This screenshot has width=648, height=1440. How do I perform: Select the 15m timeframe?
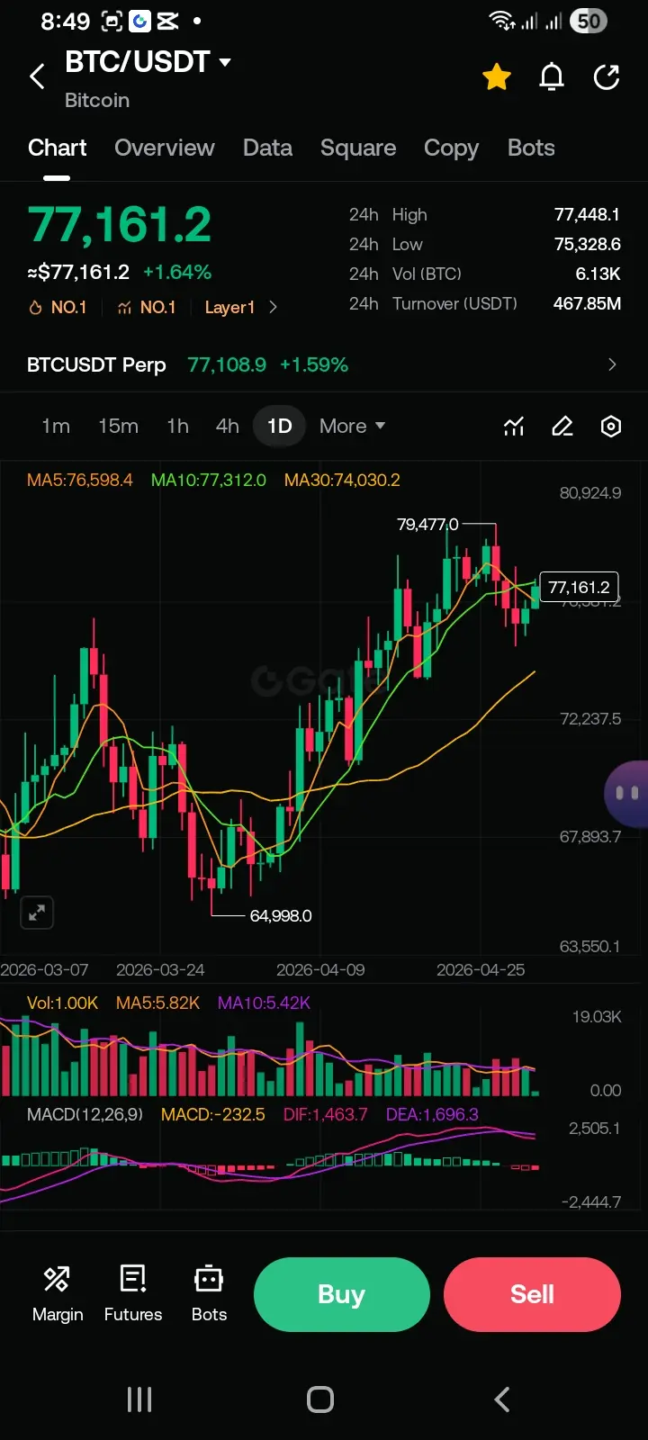pyautogui.click(x=118, y=426)
